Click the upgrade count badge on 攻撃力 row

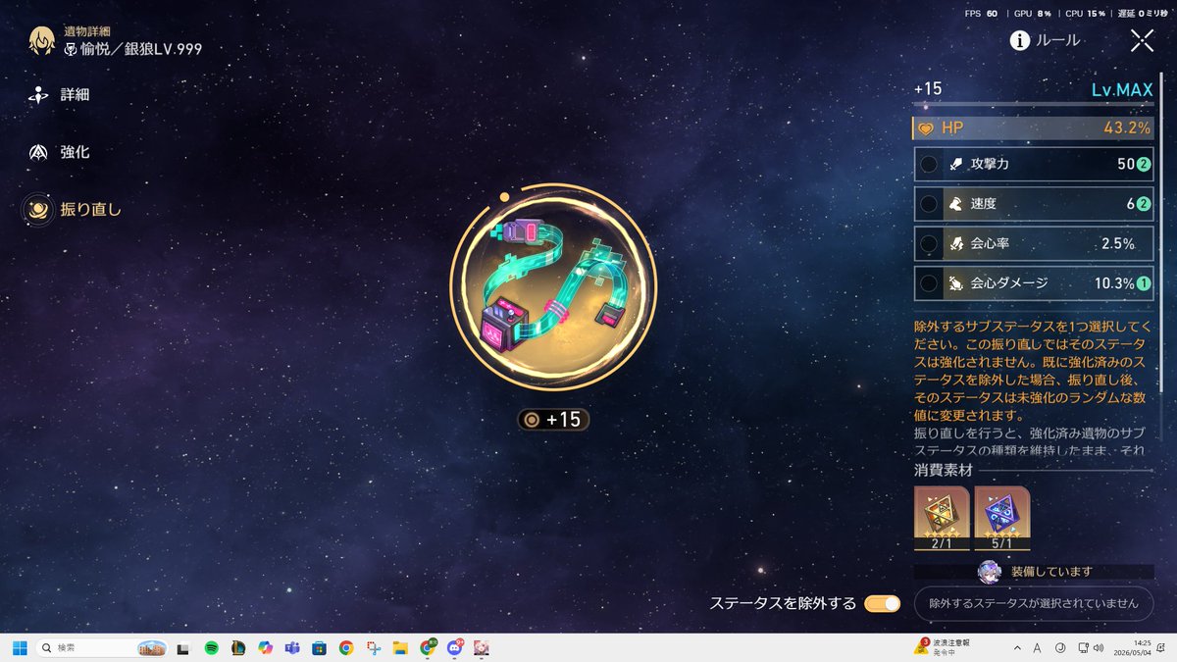point(1144,164)
